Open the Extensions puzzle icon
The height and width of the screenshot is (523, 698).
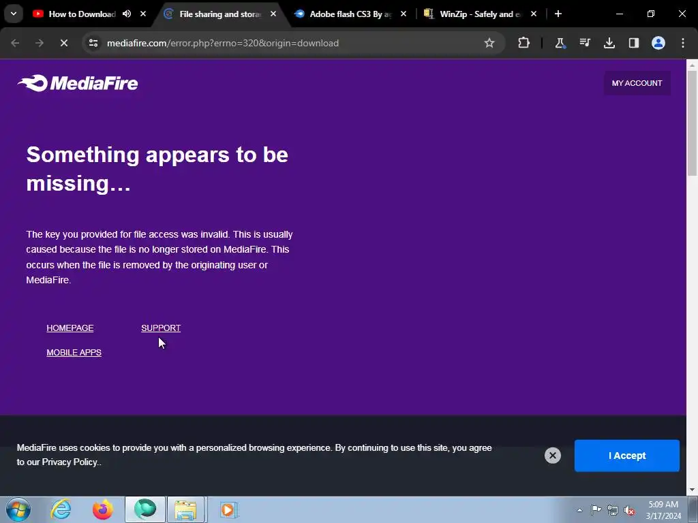pos(524,43)
